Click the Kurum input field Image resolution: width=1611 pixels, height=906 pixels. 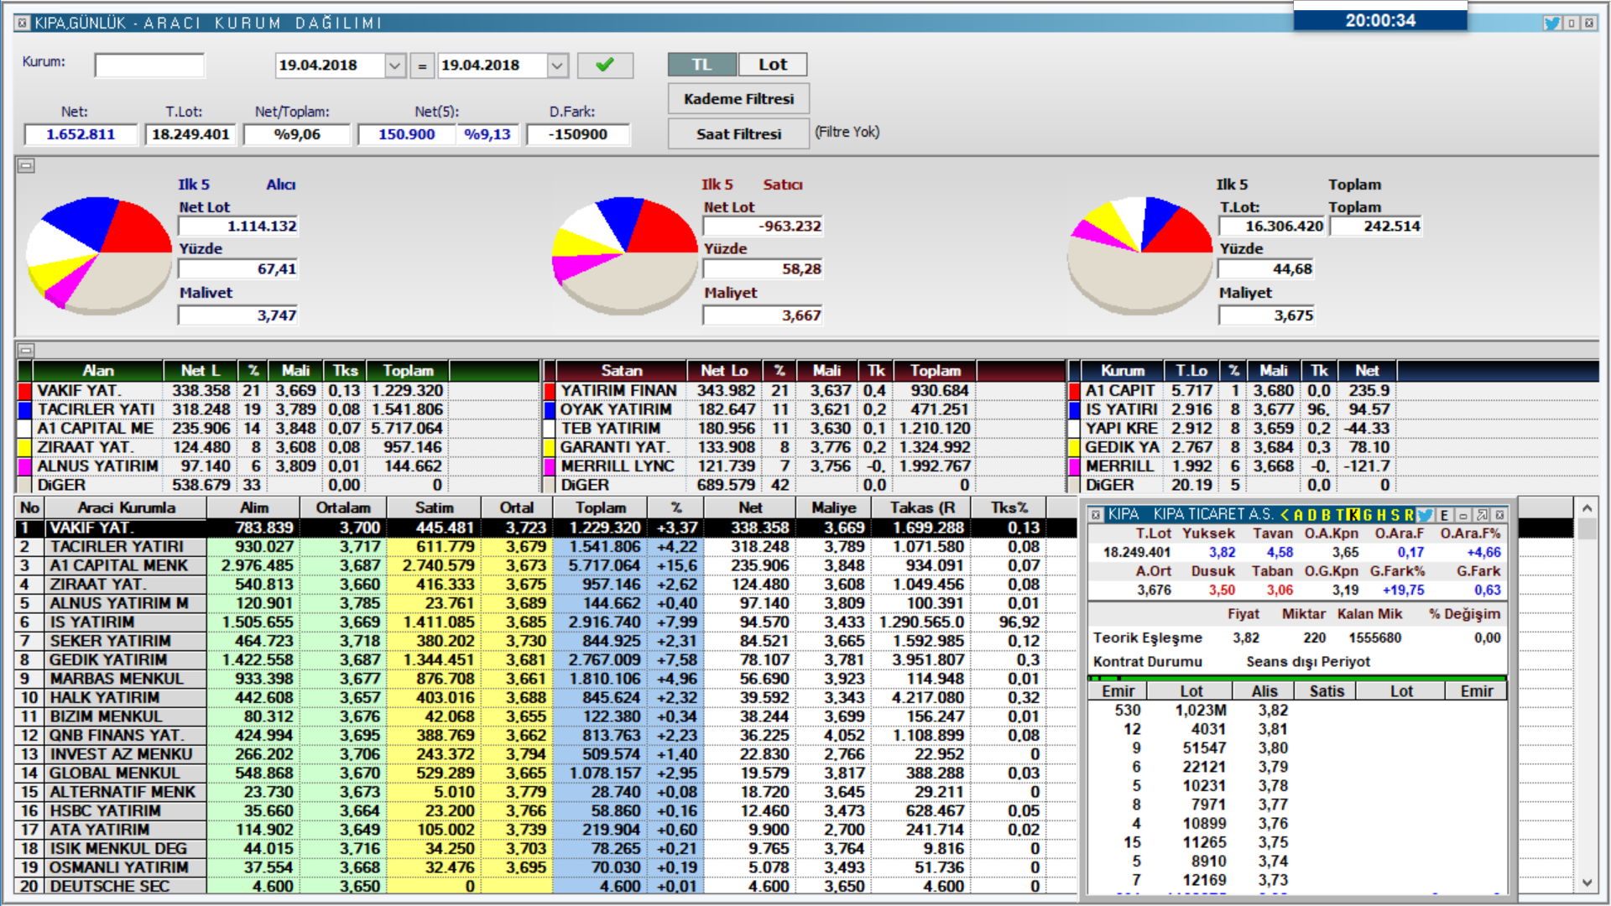coord(149,65)
